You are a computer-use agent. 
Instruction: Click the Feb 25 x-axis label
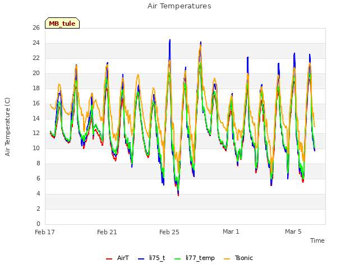[169, 232]
